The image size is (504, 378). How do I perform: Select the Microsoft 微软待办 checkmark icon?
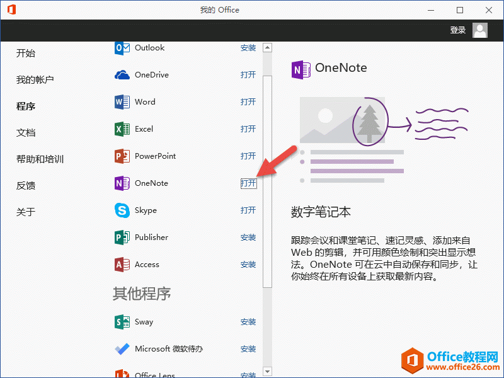click(122, 349)
